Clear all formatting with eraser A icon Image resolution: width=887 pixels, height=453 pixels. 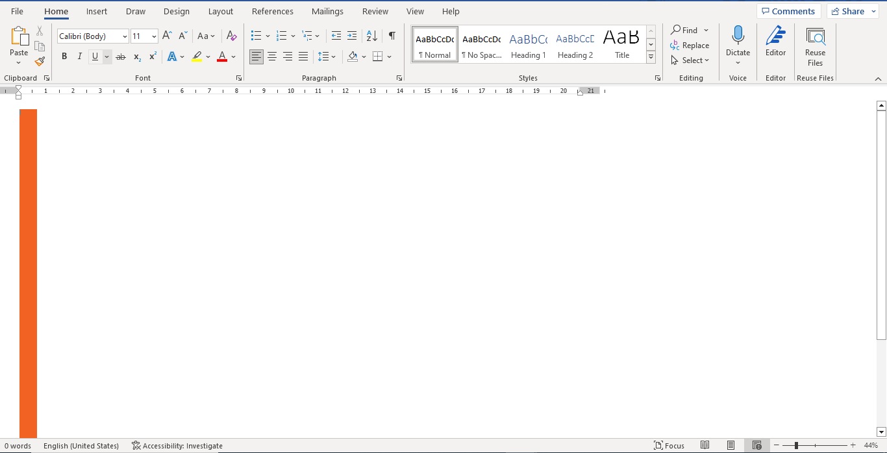tap(231, 36)
